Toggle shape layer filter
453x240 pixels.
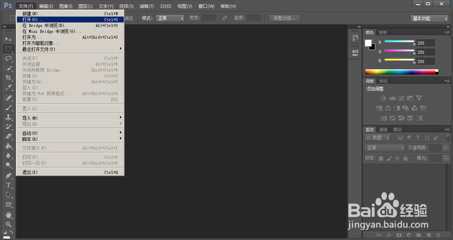[427, 138]
